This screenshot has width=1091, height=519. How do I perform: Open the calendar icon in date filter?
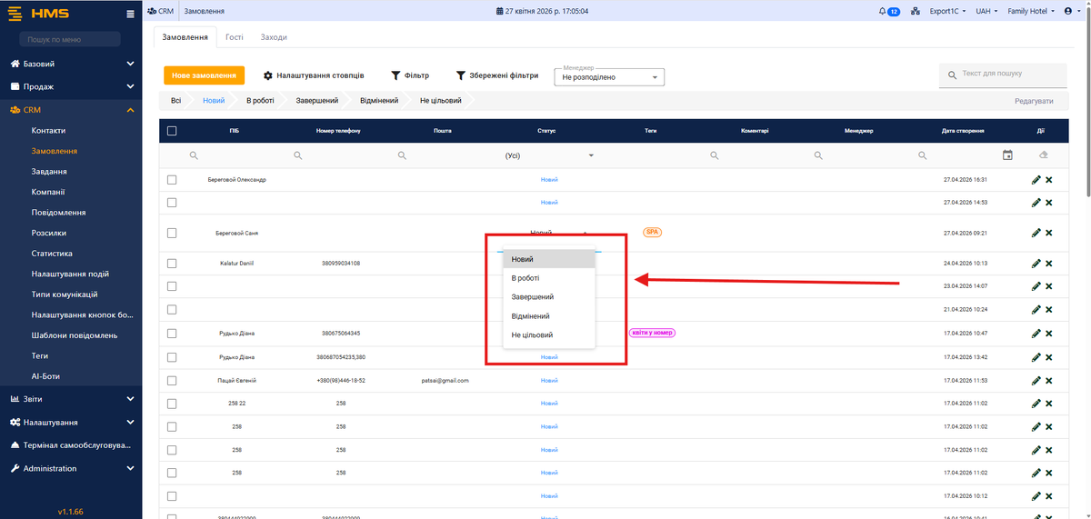[1007, 155]
